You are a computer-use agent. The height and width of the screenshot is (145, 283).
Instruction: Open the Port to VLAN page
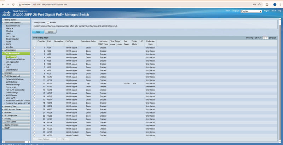tap(11, 87)
